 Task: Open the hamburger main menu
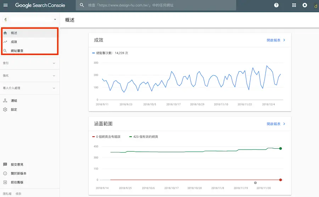point(5,5)
